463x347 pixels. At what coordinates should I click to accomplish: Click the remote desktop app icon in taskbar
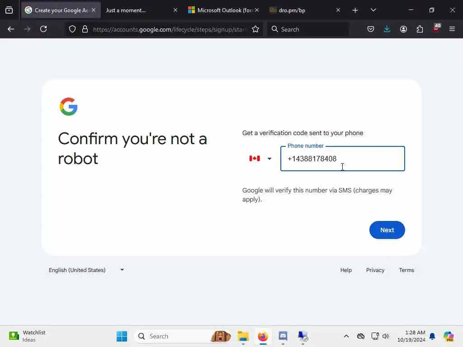tap(303, 336)
